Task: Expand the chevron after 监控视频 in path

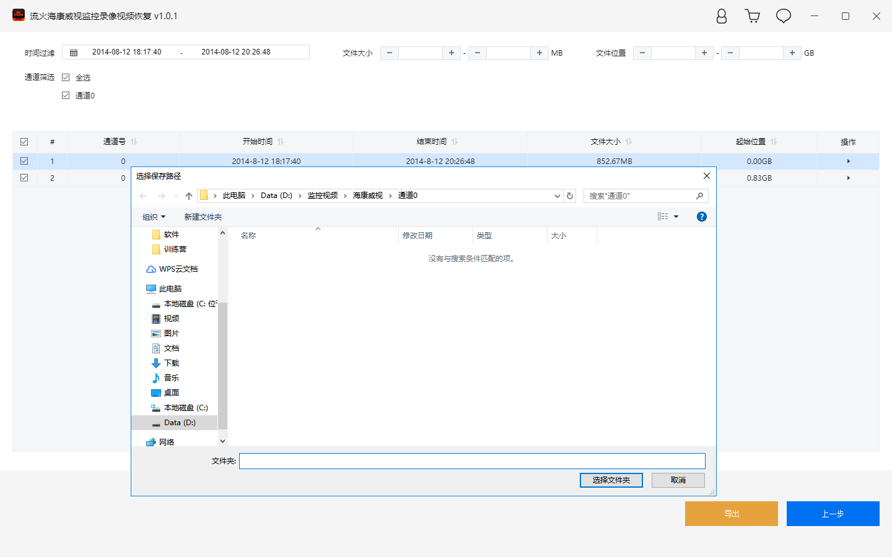Action: [x=345, y=196]
